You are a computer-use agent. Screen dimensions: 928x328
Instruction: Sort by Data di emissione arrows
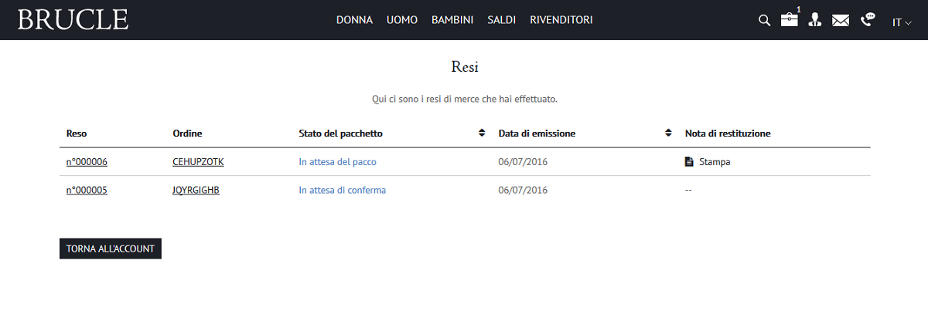pyautogui.click(x=668, y=134)
